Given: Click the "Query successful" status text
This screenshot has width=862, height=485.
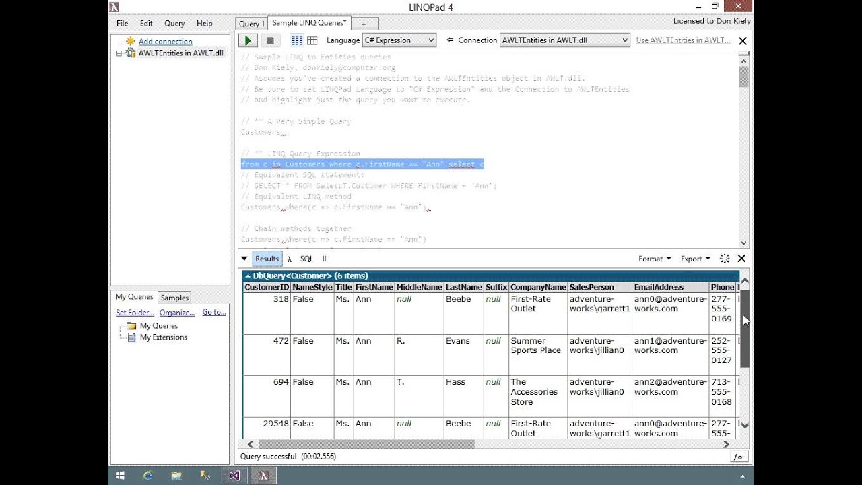Looking at the screenshot, I should coord(268,457).
